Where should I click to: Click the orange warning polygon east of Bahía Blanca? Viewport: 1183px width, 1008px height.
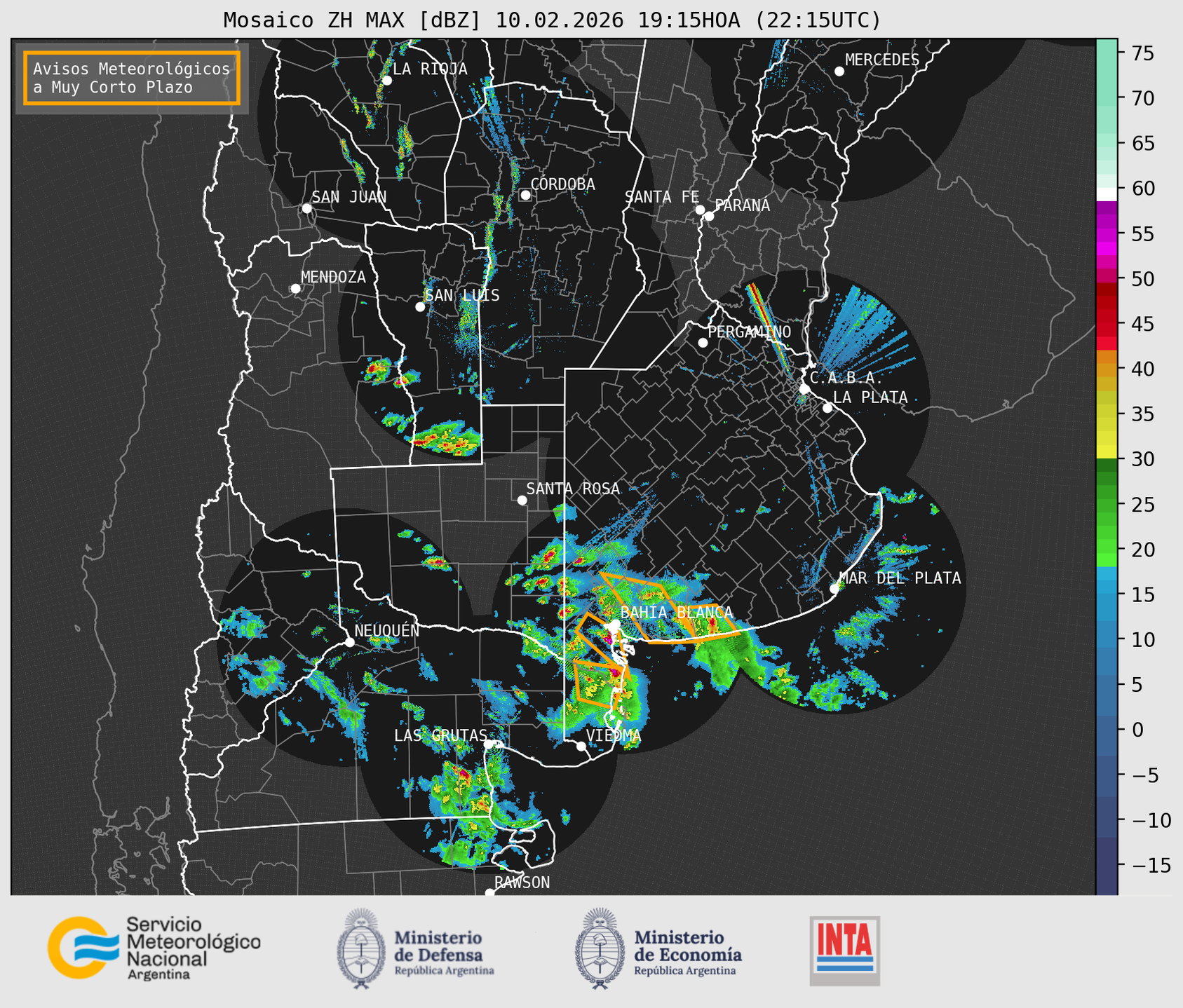pyautogui.click(x=712, y=622)
